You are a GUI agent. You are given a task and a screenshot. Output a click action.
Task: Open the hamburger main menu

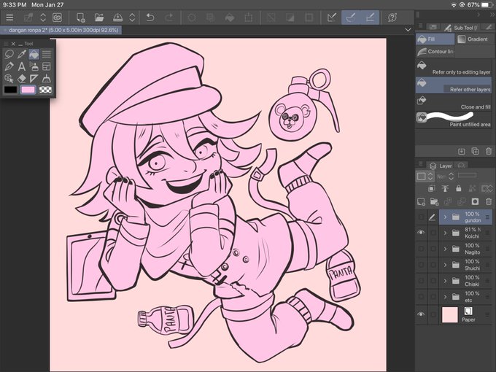[9, 18]
